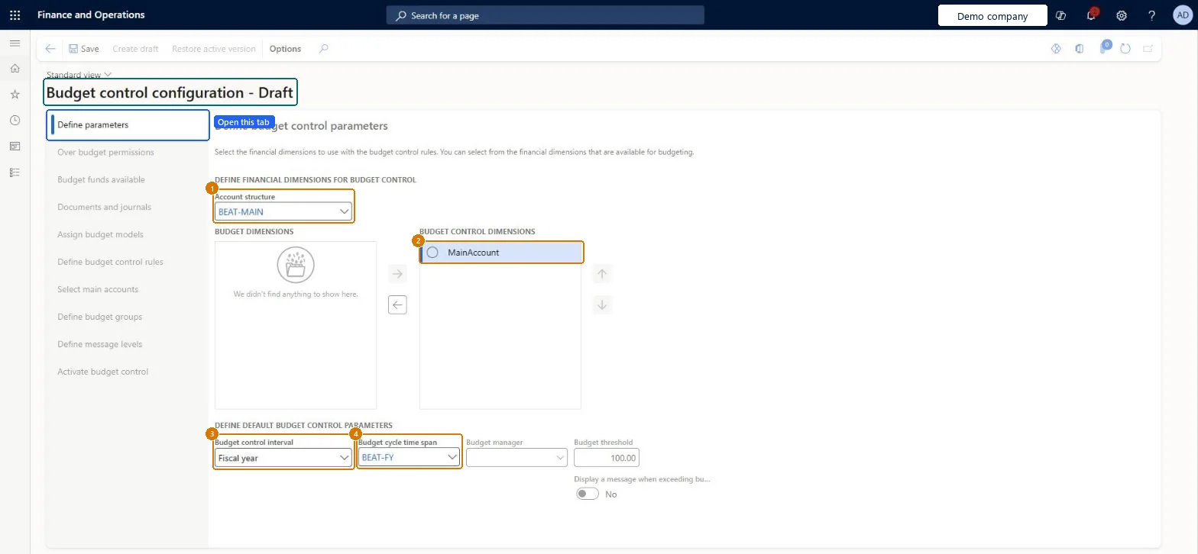
Task: Click the attachments icon with 0 badge
Action: click(1104, 48)
